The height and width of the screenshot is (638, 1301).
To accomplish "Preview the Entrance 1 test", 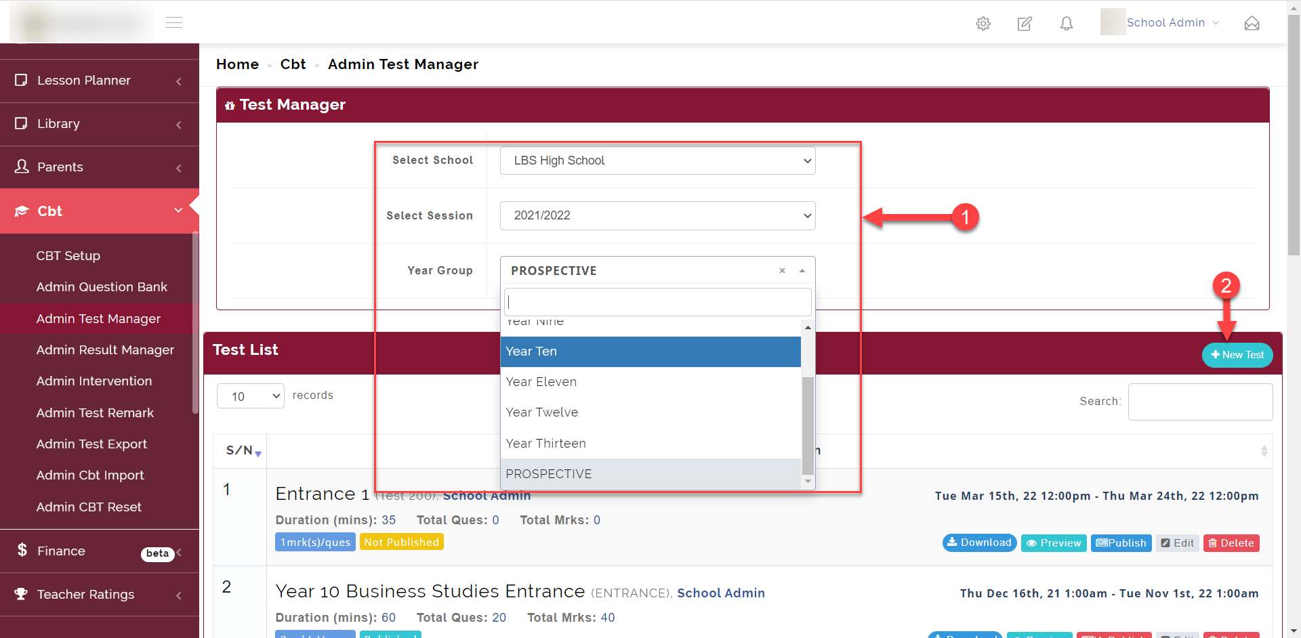I will click(1054, 543).
